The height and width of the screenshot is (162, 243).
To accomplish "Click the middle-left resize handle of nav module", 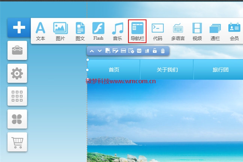I will pos(88,70).
